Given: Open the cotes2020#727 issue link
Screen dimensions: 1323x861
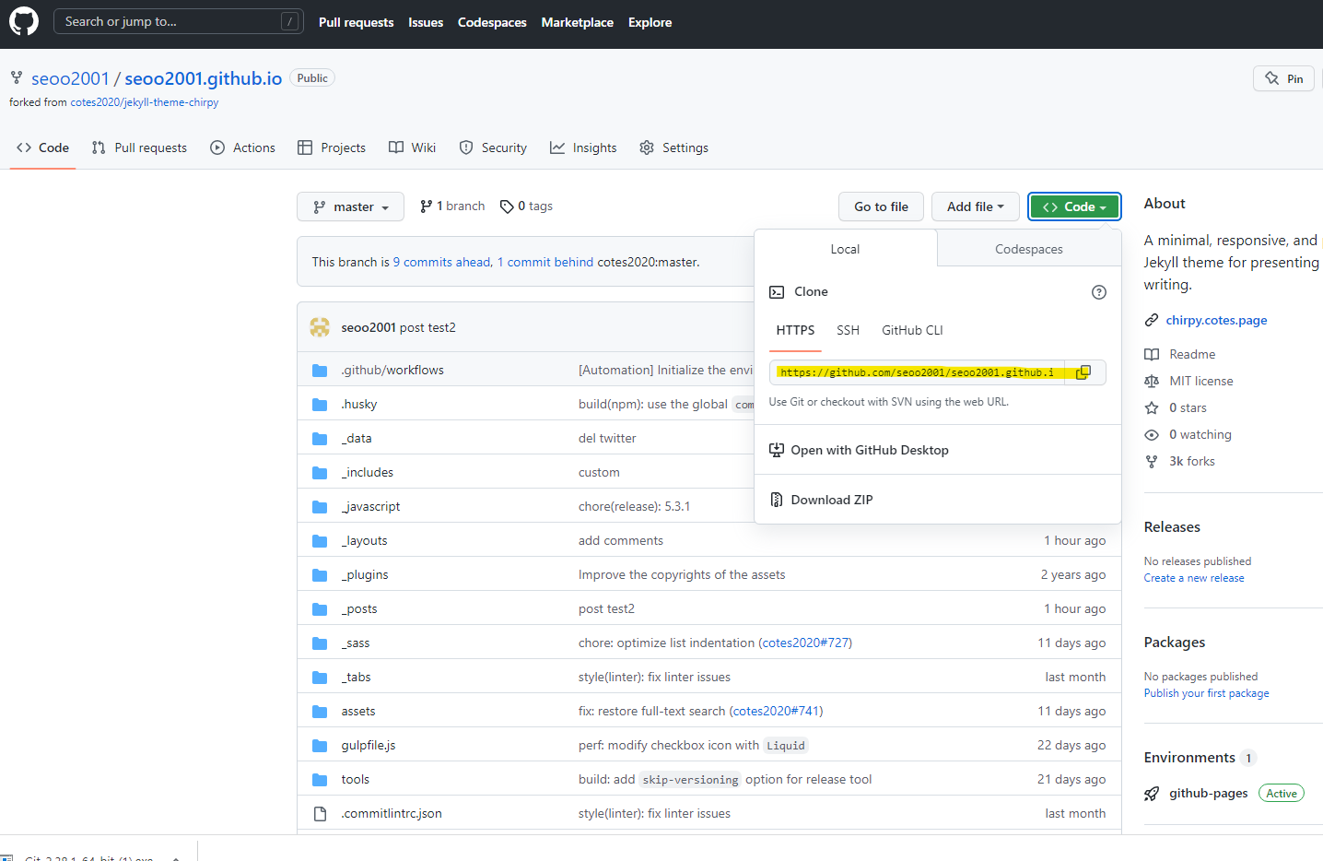Looking at the screenshot, I should pos(805,643).
